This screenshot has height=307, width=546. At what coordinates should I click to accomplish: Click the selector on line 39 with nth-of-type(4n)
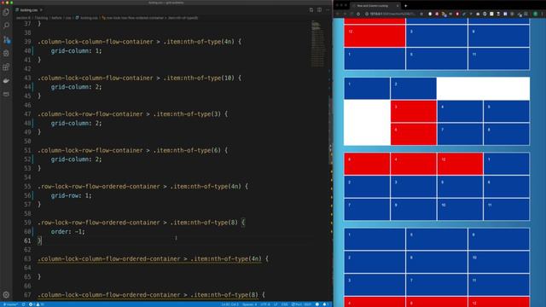[139, 42]
